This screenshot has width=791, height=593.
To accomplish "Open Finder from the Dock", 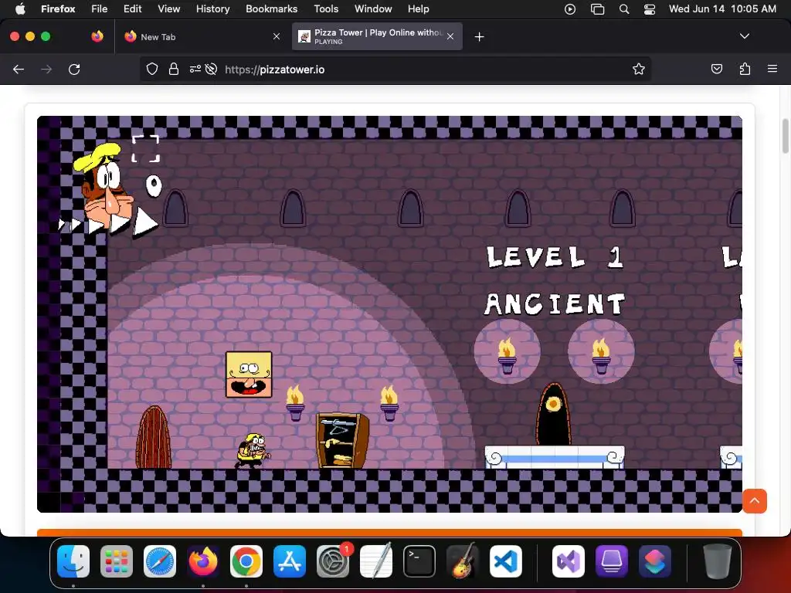I will (x=73, y=561).
